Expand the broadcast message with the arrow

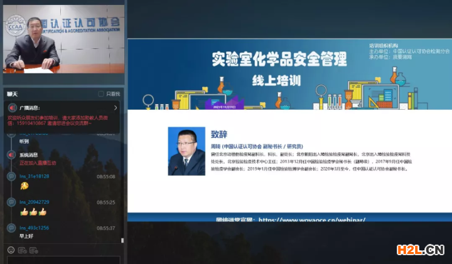tap(116, 108)
